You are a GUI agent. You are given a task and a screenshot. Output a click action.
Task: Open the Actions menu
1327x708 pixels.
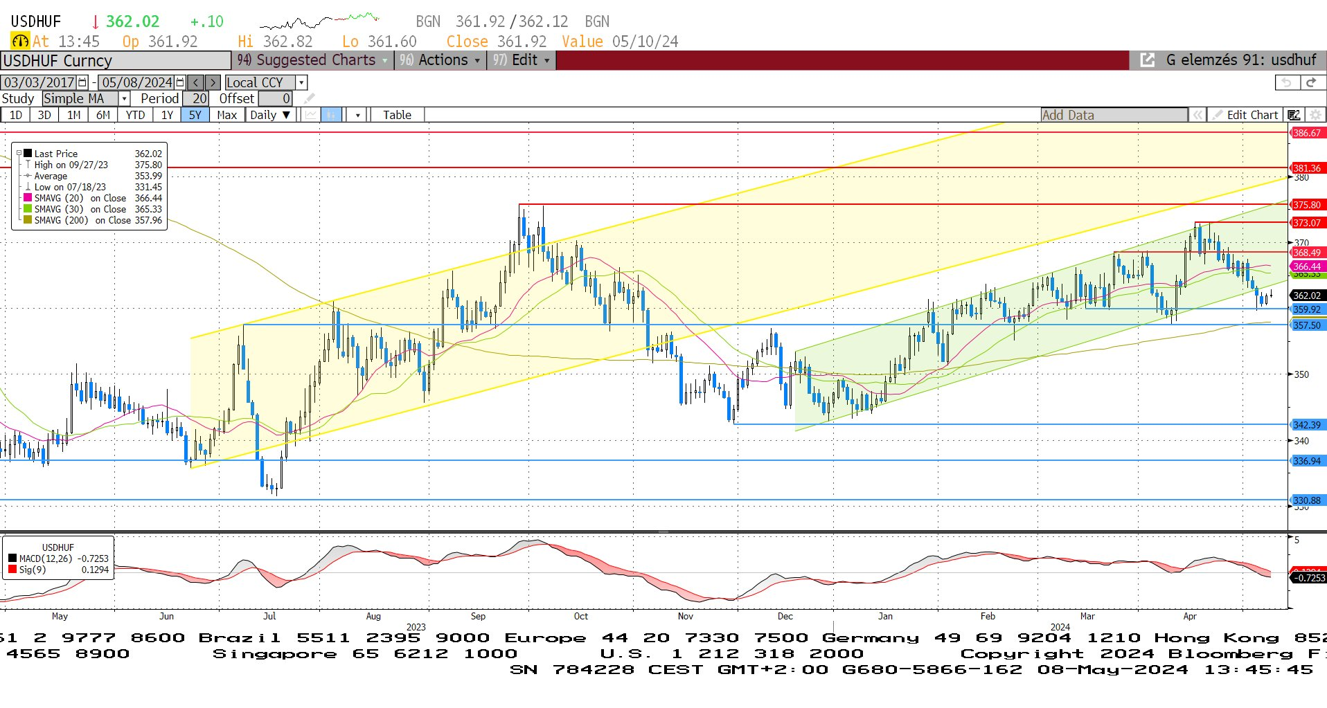tap(440, 60)
